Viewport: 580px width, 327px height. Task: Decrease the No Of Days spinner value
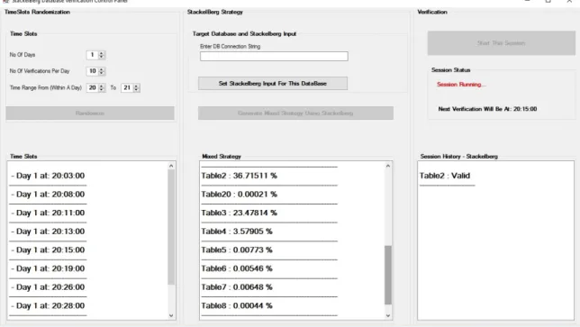102,57
